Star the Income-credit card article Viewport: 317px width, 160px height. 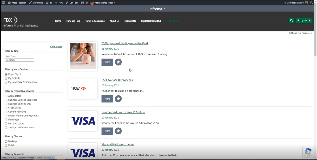click(118, 131)
